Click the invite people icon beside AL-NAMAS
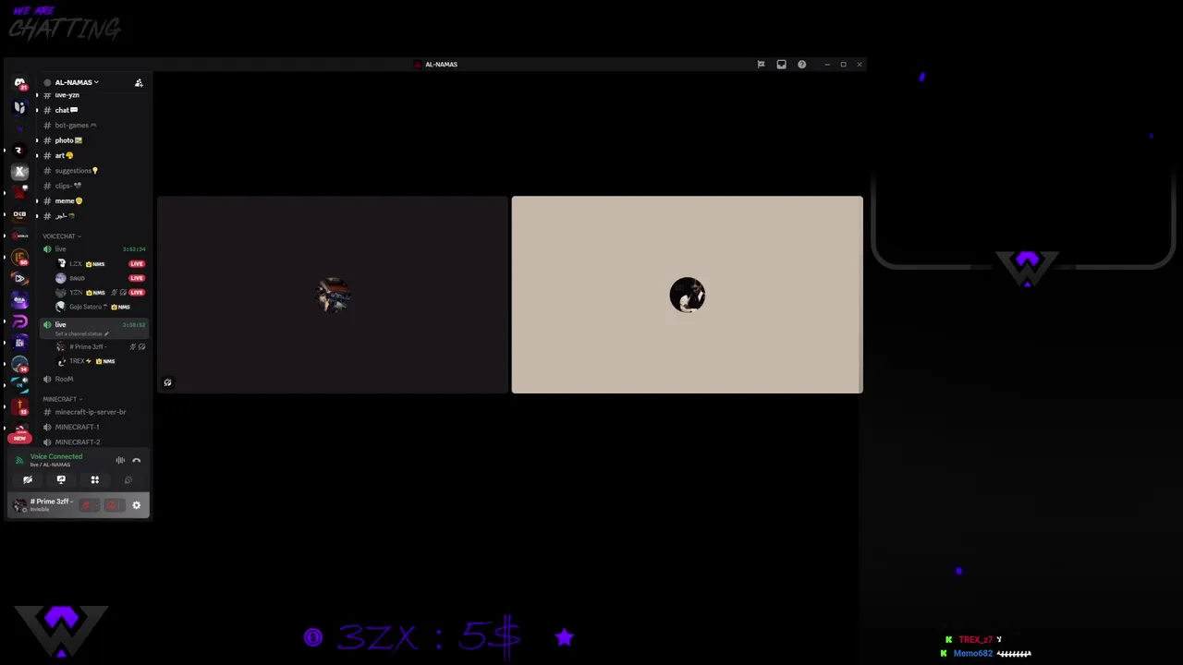This screenshot has width=1183, height=665. [x=139, y=82]
